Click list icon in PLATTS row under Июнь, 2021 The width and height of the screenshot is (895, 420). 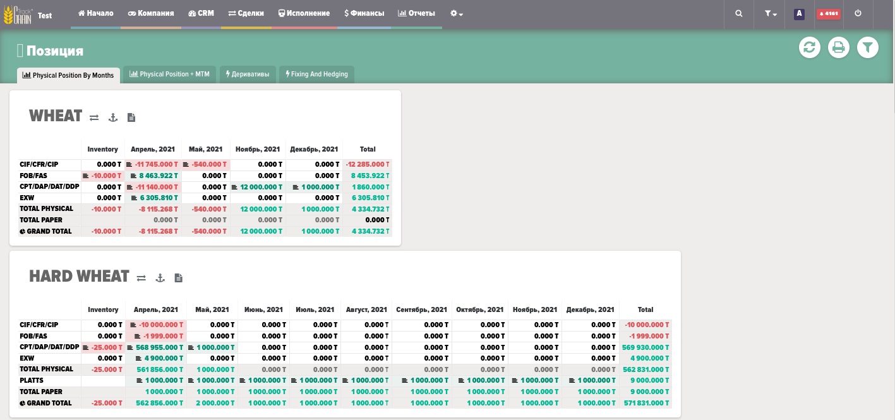pyautogui.click(x=244, y=381)
